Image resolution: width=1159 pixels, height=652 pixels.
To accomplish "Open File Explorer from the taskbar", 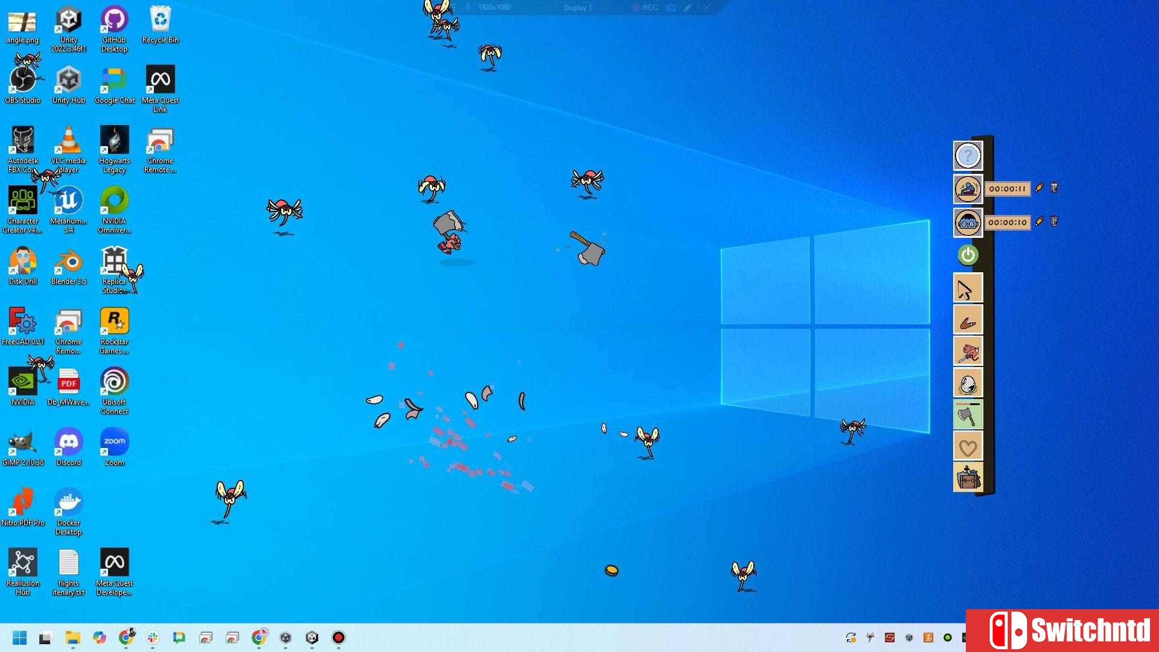I will coord(72,638).
